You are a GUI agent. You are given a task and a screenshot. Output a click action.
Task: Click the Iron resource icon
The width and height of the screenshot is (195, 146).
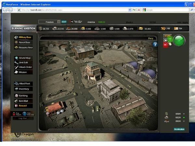click(x=55, y=29)
